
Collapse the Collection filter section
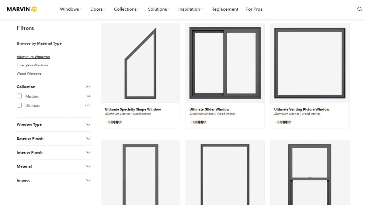tap(88, 87)
